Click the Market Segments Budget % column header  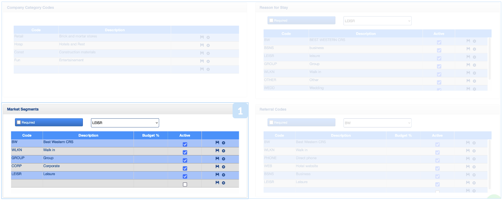click(x=150, y=136)
